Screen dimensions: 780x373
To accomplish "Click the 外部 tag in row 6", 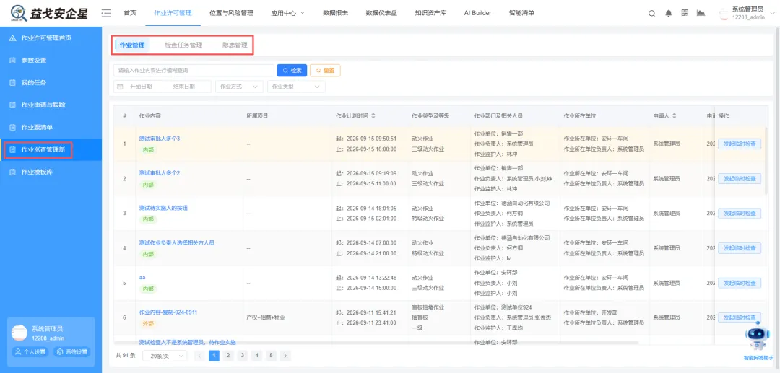I will pos(148,323).
